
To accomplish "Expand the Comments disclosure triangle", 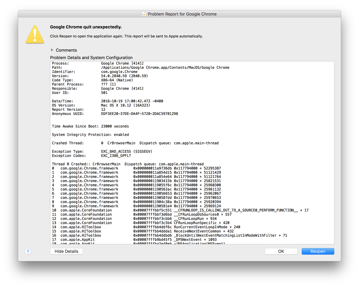I will (52, 50).
